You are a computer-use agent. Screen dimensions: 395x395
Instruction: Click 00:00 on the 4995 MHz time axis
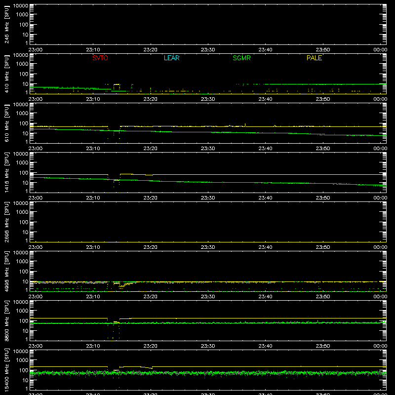[380, 297]
